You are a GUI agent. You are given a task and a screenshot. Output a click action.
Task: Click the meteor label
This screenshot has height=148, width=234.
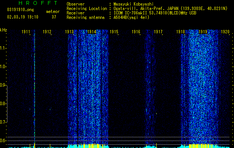click(53, 11)
